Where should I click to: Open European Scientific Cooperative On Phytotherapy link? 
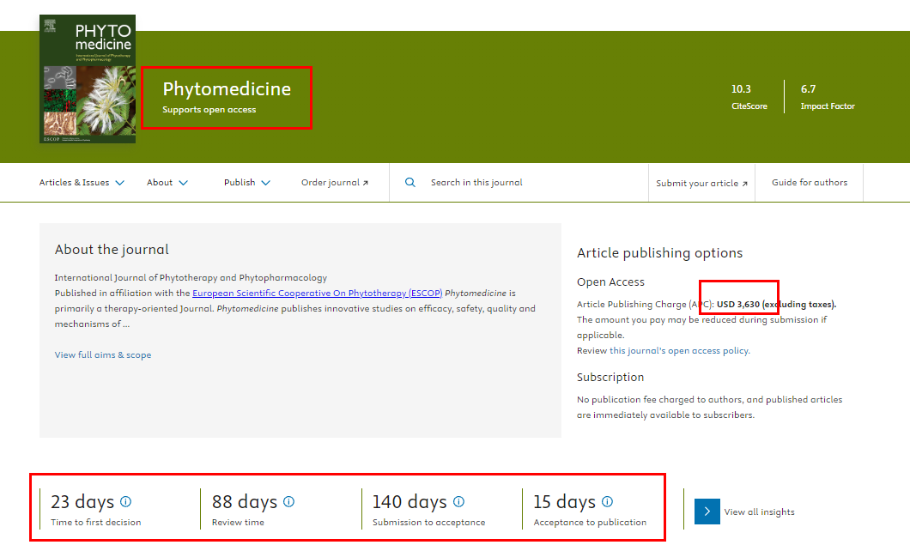click(x=318, y=294)
